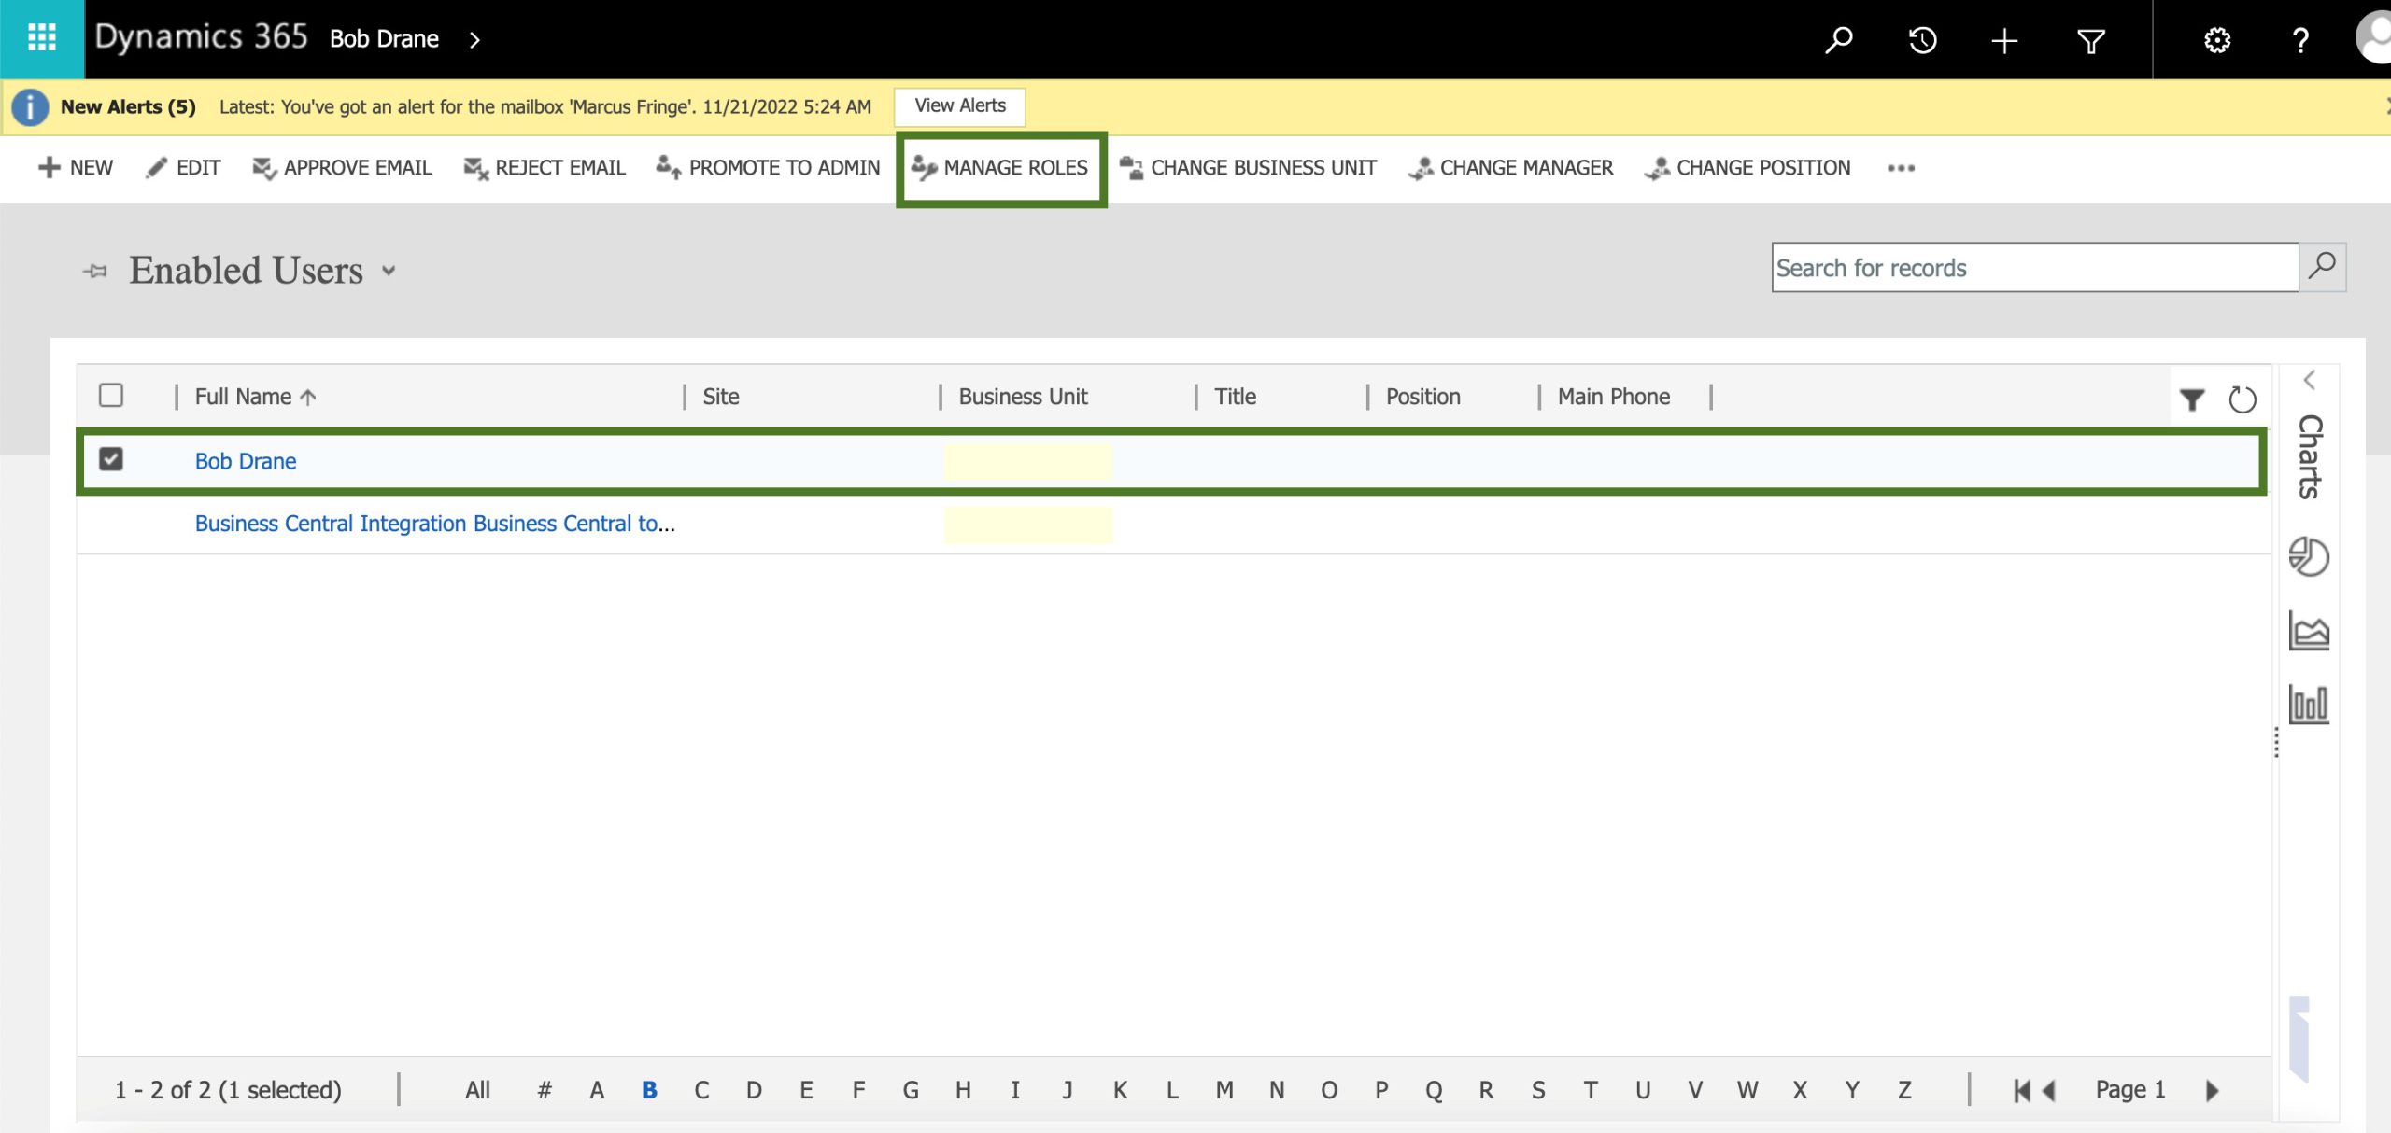The image size is (2391, 1133).
Task: Open the area chart icon
Action: point(2309,630)
